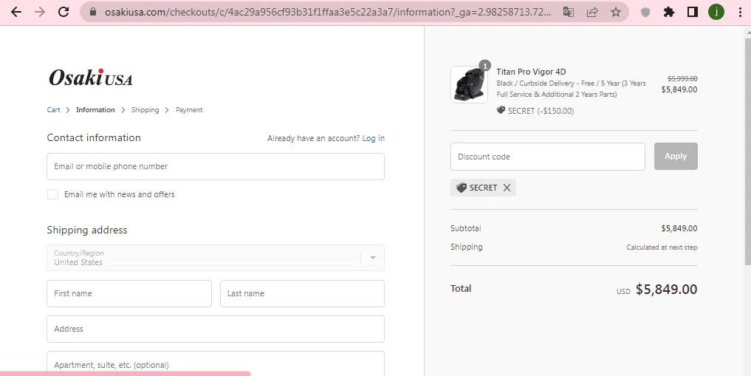
Task: Focus the Address field
Action: (x=216, y=329)
